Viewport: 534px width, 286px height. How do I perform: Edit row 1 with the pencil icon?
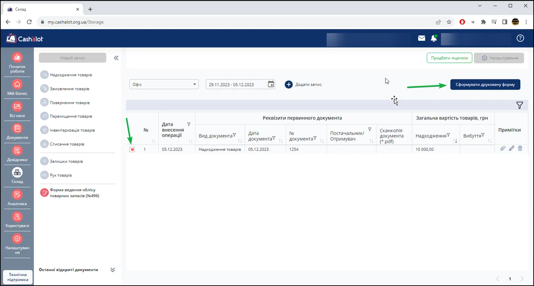click(512, 148)
